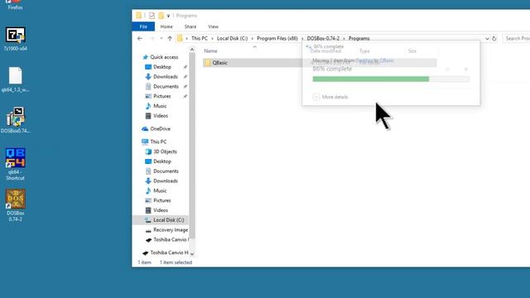Screen dimensions: 530x298
Task: Select the Firefox desktop icon
Action: [15, 5]
